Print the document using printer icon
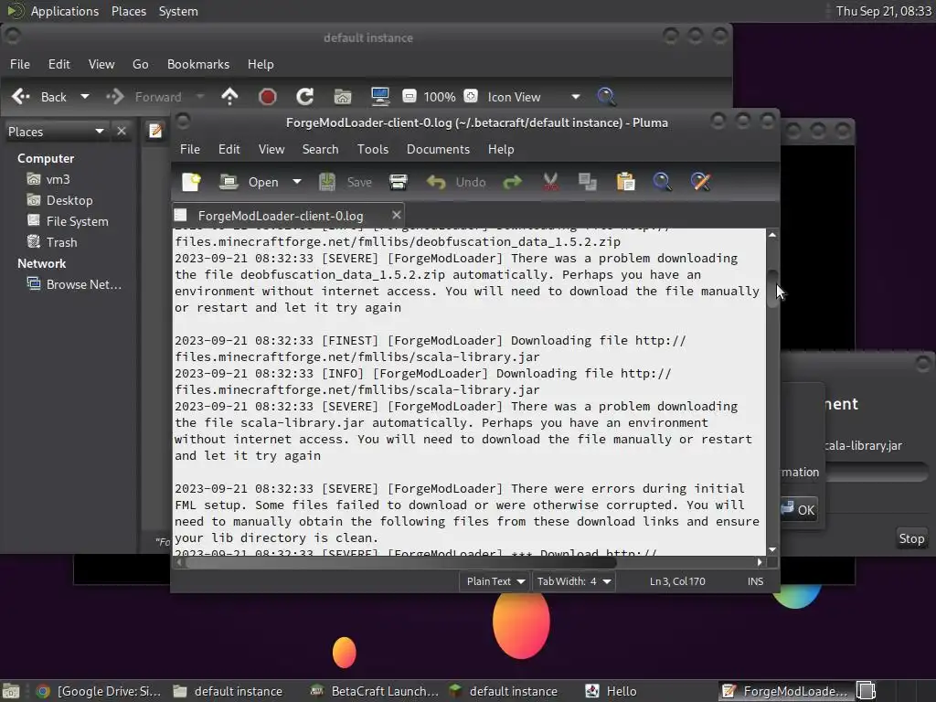 (x=399, y=182)
